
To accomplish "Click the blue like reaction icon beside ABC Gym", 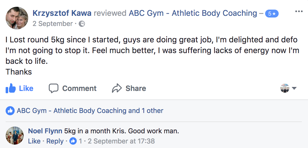I will 10,111.
